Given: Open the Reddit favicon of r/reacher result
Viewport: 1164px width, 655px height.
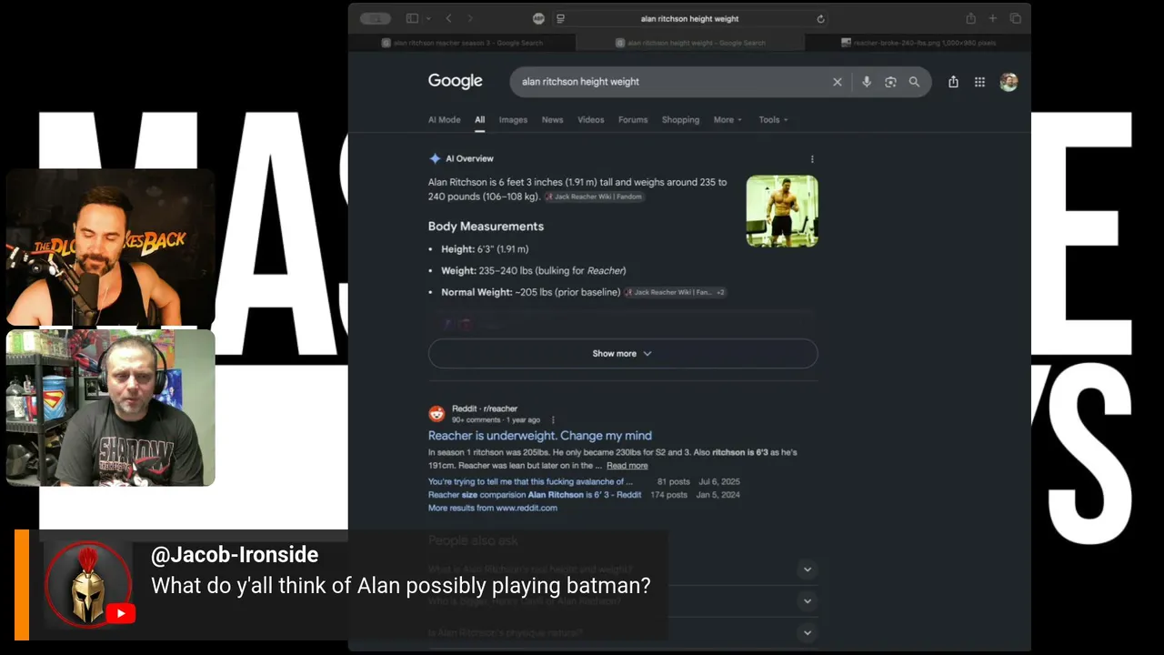Looking at the screenshot, I should click(436, 414).
